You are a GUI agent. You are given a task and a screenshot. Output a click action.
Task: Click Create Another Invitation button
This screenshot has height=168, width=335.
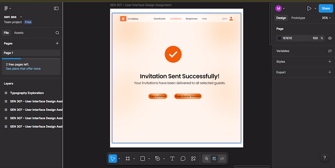[x=188, y=96]
